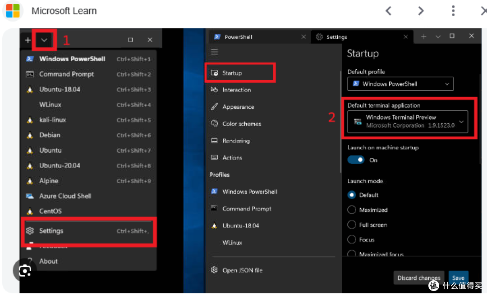The width and height of the screenshot is (487, 296).
Task: Go to the previous image arrow
Action: tap(388, 11)
